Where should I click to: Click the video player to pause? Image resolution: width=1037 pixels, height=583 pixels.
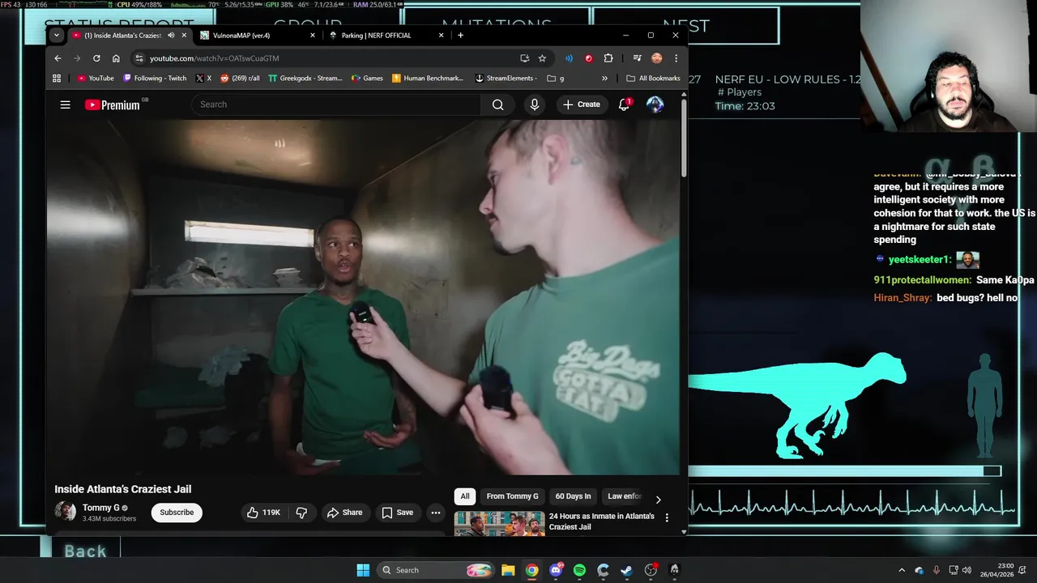click(363, 297)
